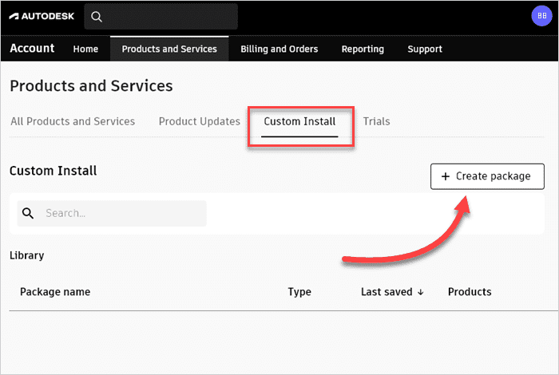The image size is (559, 375).
Task: Go to Home in account navigation
Action: pos(85,49)
